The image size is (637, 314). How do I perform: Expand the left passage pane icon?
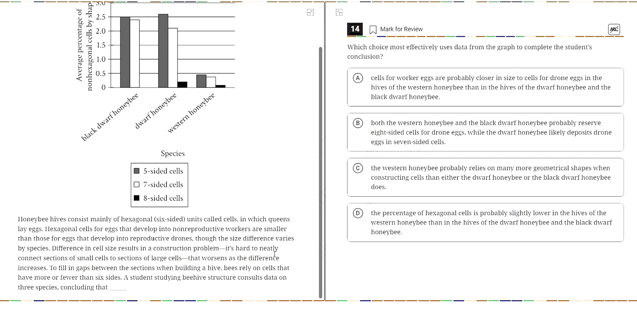point(310,13)
